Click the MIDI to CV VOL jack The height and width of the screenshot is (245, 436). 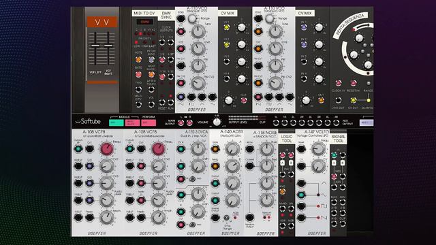[151, 104]
